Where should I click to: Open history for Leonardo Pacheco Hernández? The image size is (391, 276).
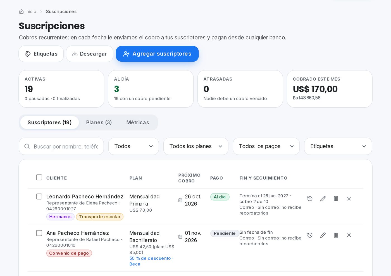point(310,199)
